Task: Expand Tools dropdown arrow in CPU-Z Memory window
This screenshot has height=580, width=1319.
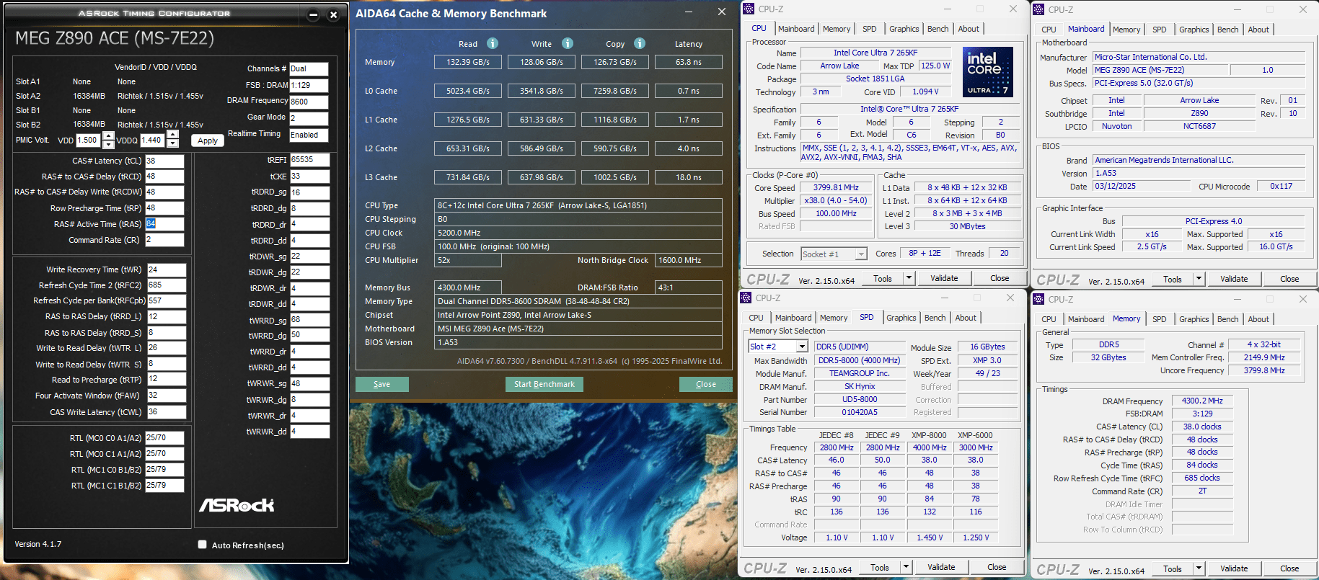Action: click(x=1199, y=568)
